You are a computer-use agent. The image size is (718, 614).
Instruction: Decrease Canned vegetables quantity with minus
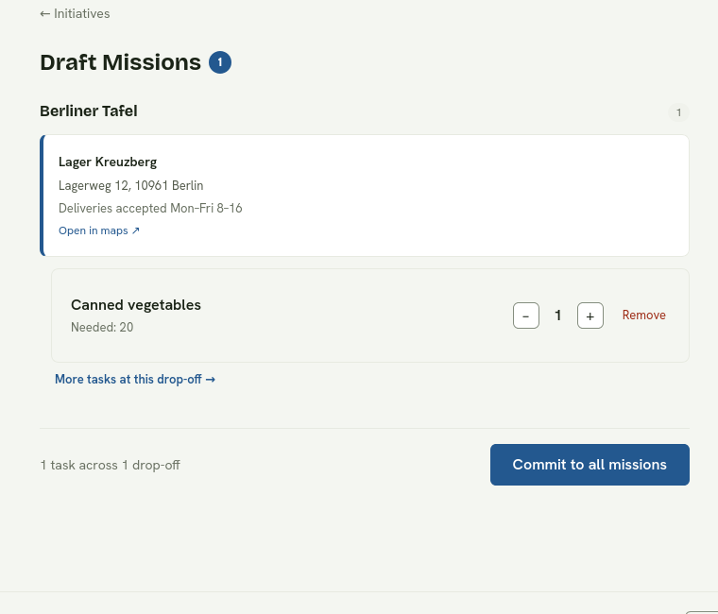point(525,316)
